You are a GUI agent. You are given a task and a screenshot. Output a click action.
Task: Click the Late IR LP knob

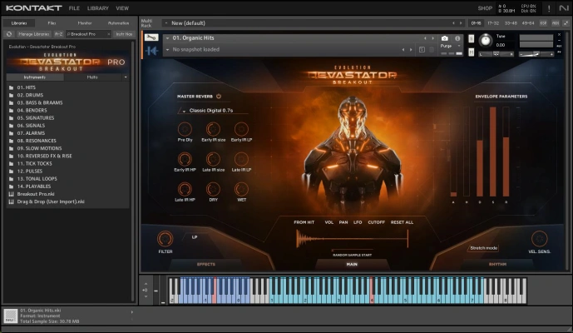coord(241,159)
